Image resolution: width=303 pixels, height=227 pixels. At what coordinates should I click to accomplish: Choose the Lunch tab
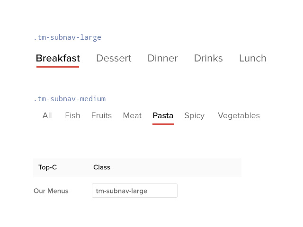(252, 58)
